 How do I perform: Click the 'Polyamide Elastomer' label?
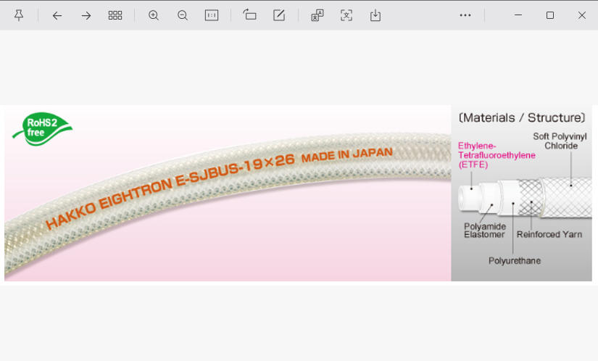(x=485, y=231)
